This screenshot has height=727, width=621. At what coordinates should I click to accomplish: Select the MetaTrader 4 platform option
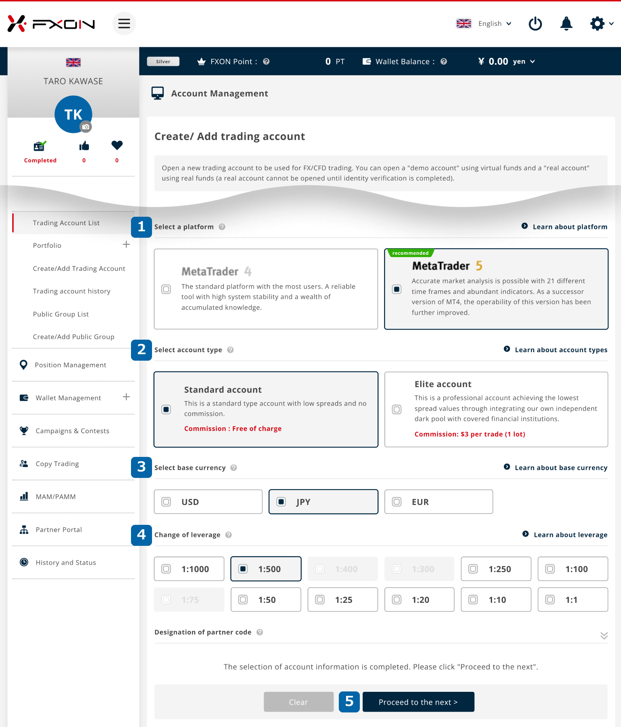(266, 289)
